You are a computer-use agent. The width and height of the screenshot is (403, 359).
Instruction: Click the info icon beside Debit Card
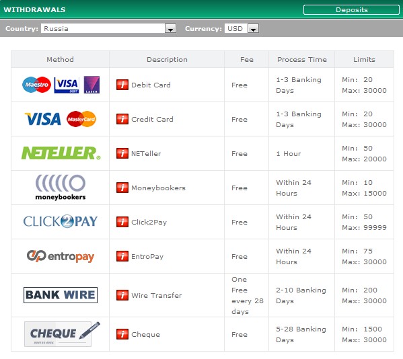click(122, 85)
